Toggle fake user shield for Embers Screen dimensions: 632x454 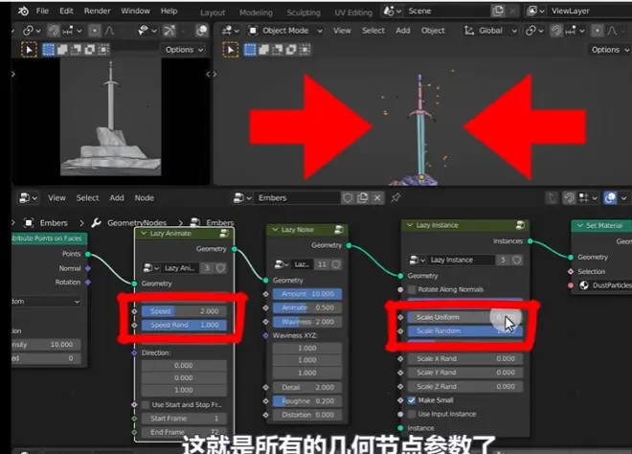coord(348,197)
